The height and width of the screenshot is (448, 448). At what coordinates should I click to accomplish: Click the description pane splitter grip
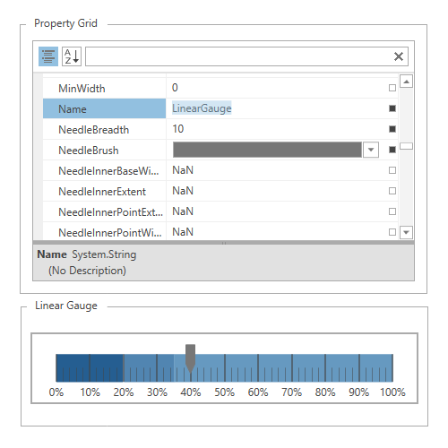pyautogui.click(x=224, y=243)
